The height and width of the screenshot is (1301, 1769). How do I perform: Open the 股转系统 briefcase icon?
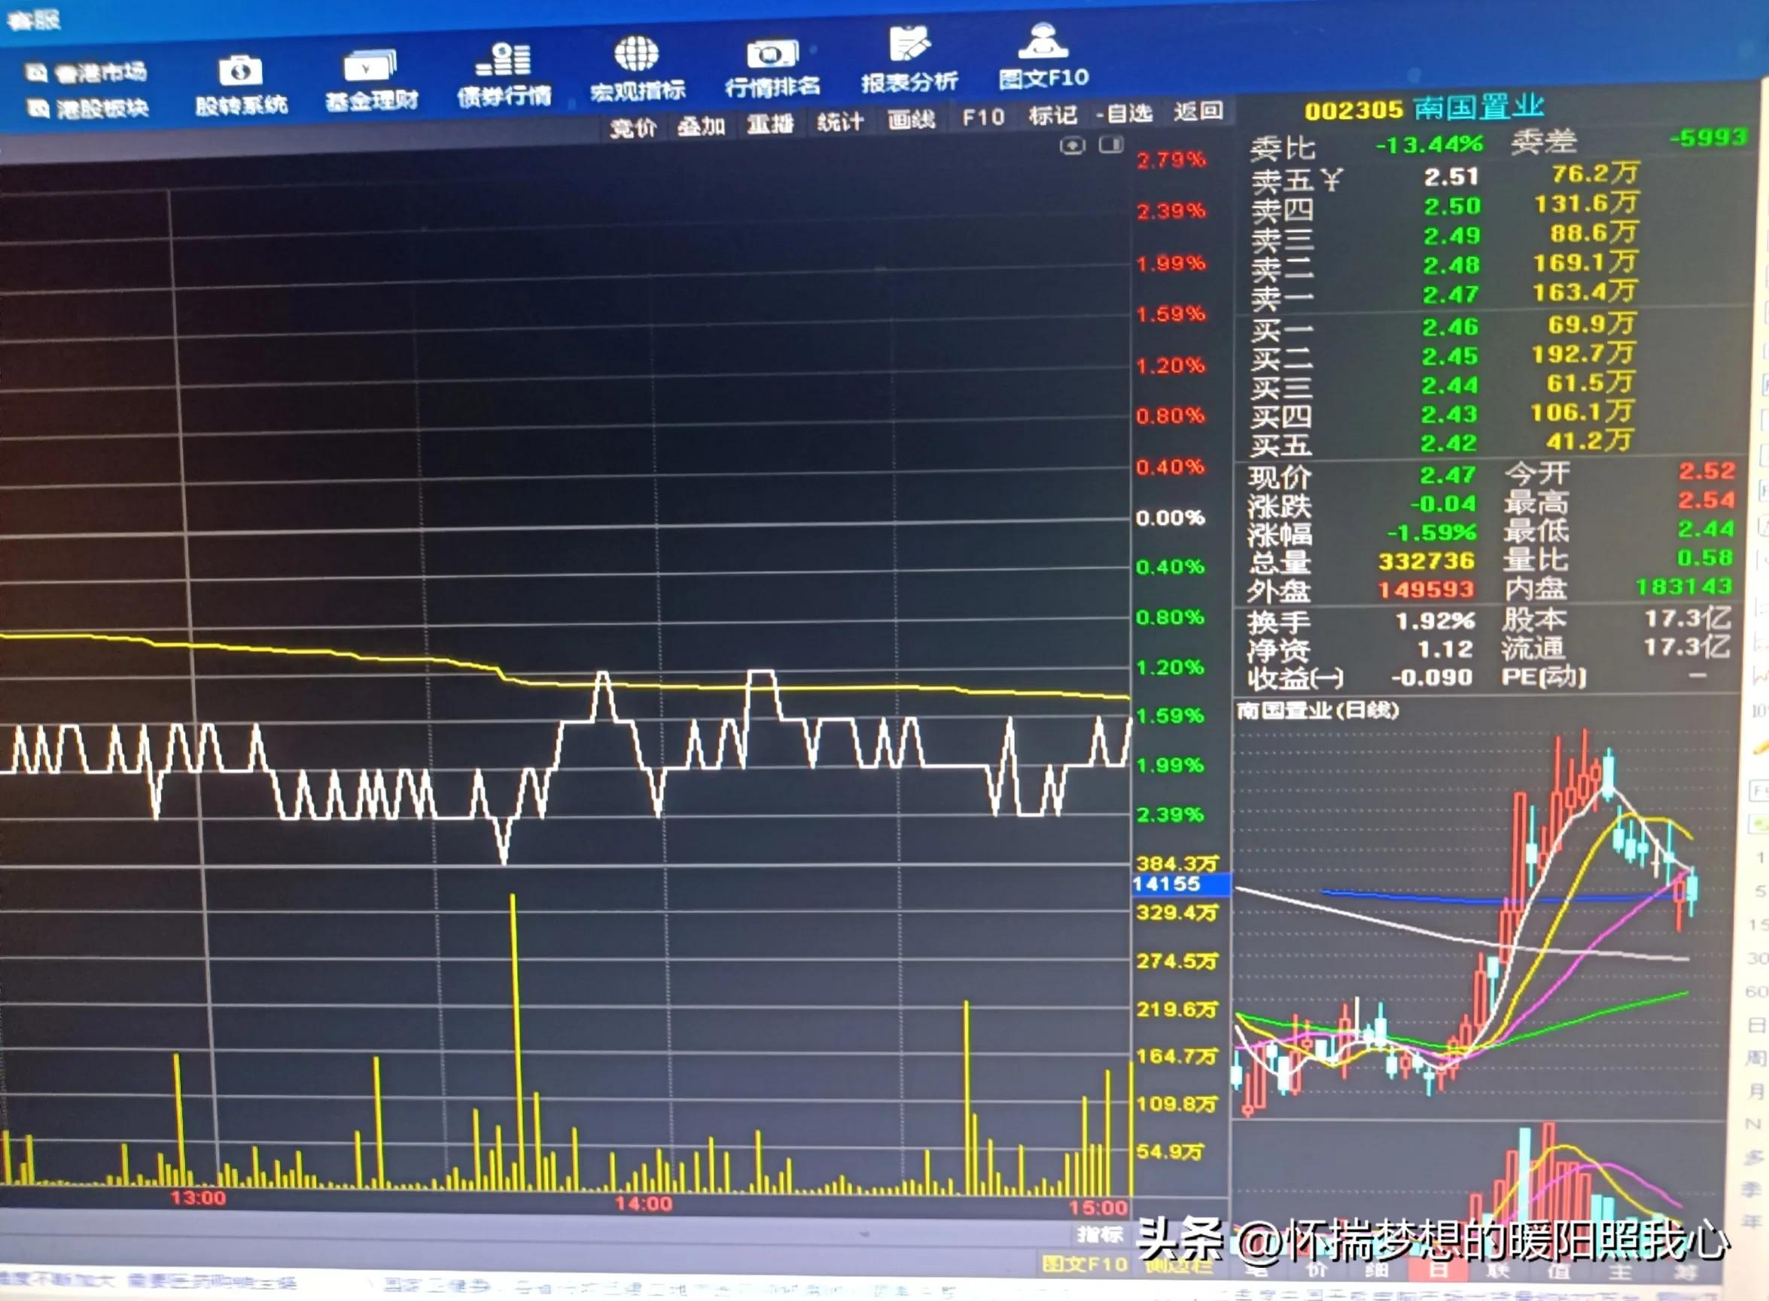pos(240,72)
